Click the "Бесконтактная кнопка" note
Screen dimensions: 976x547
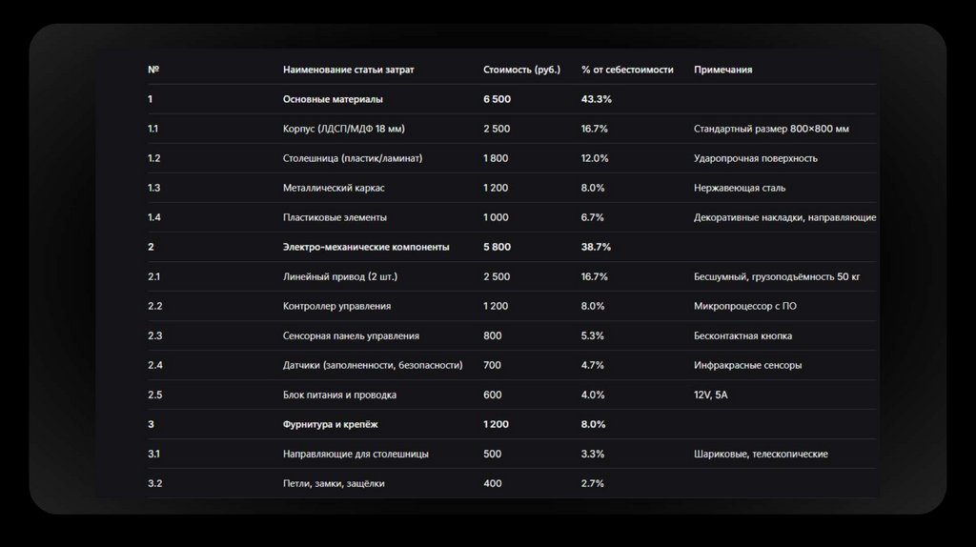(742, 335)
